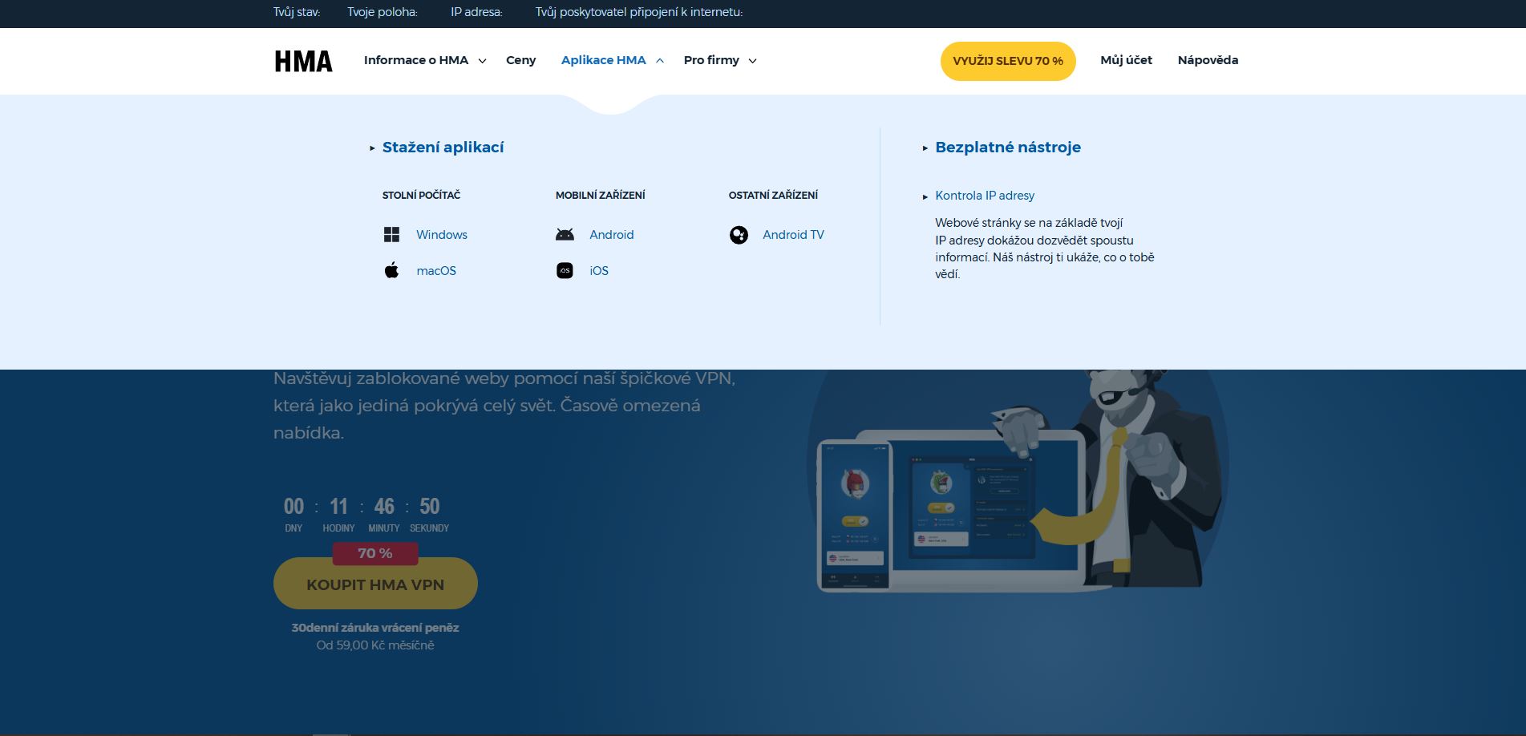Click the Koupit HMA VPN button
This screenshot has height=736, width=1526.
click(x=375, y=584)
